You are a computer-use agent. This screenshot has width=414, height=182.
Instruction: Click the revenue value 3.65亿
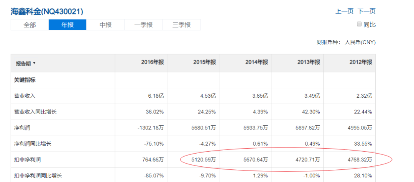tap(261, 96)
